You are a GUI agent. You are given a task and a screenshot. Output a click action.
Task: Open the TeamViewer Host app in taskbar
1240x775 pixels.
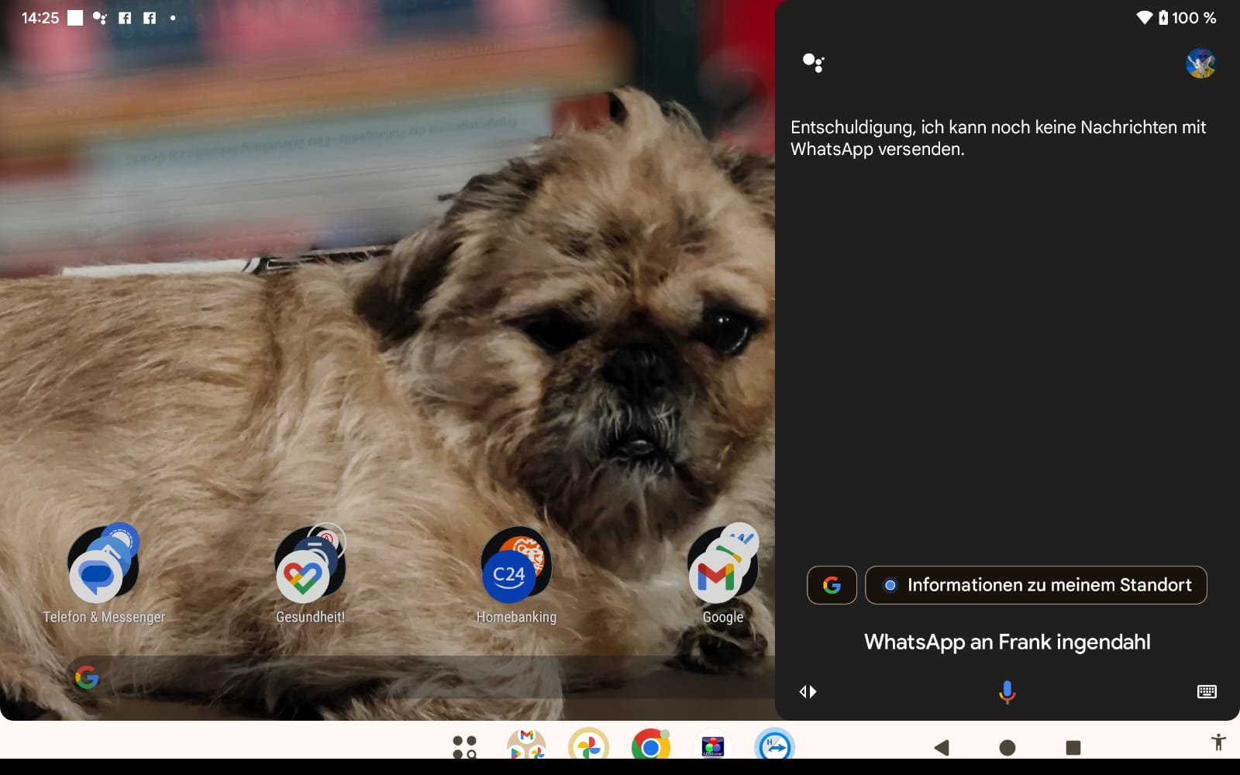(x=774, y=745)
